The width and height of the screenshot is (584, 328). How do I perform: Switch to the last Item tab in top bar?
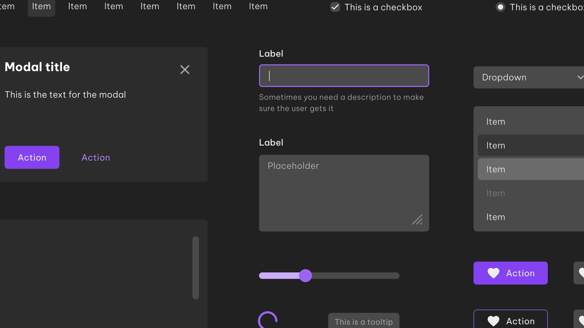click(258, 6)
